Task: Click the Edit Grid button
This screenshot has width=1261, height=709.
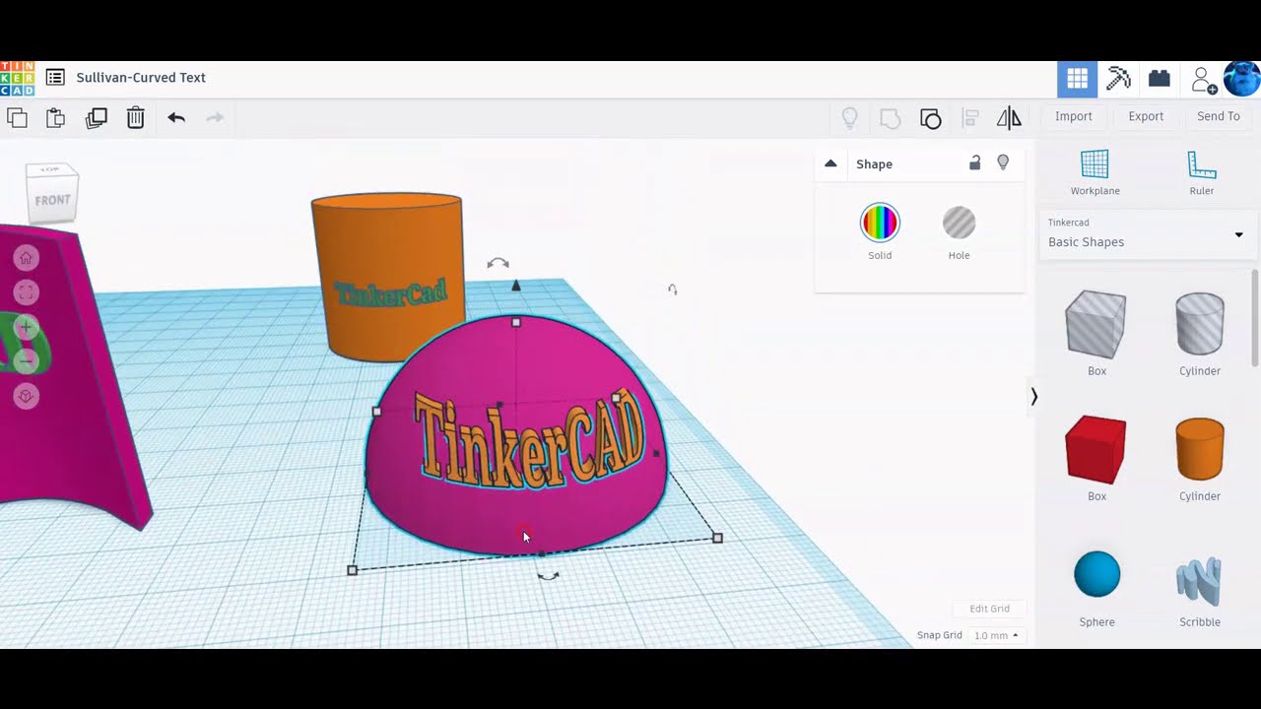Action: point(989,609)
